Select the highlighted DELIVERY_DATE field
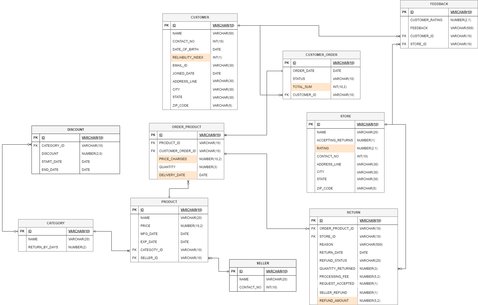 (x=177, y=175)
